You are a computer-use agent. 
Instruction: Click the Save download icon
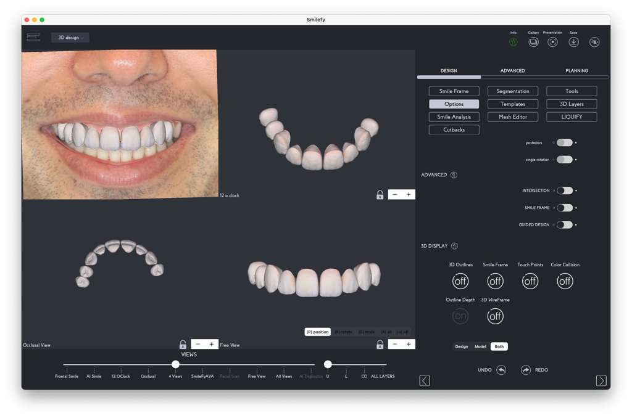click(x=573, y=42)
